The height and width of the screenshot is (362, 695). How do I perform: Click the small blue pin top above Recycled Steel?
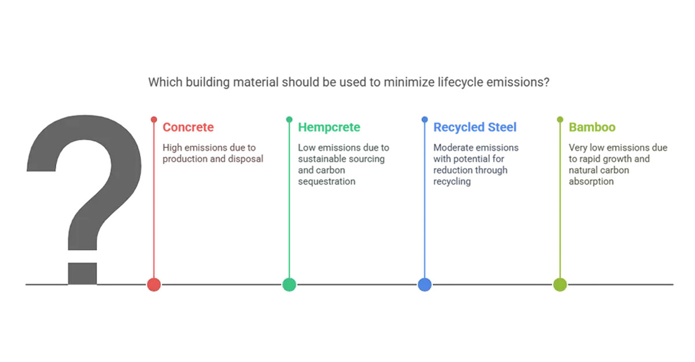click(425, 120)
